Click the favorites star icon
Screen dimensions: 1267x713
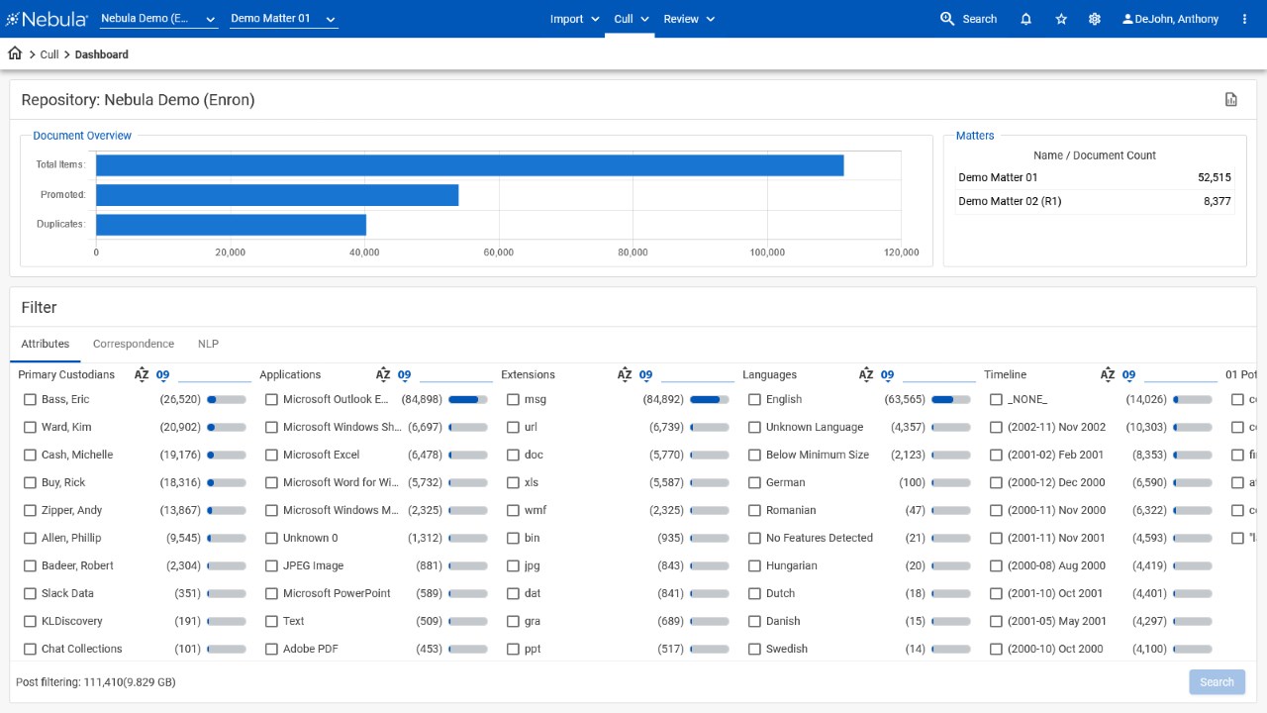1061,19
